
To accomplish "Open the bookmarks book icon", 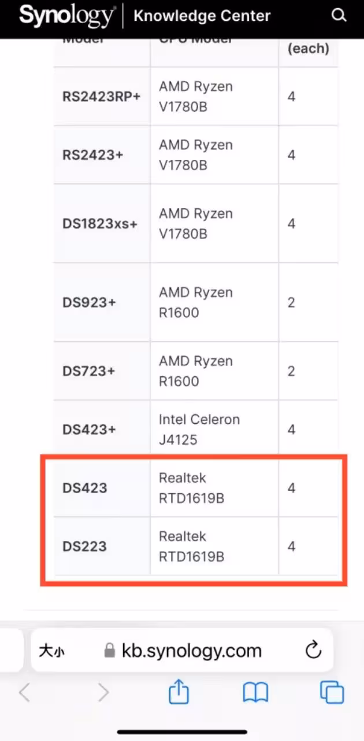I will click(255, 692).
